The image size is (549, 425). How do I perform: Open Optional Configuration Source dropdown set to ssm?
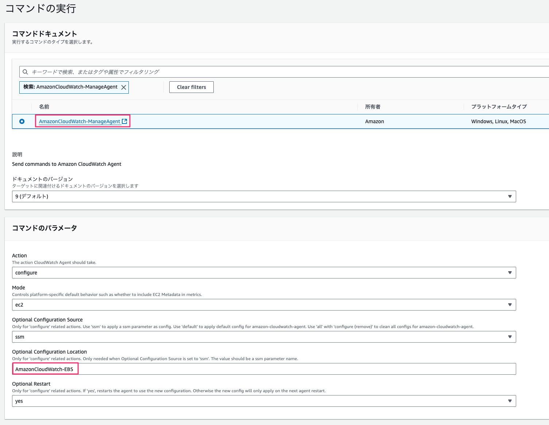pos(264,337)
